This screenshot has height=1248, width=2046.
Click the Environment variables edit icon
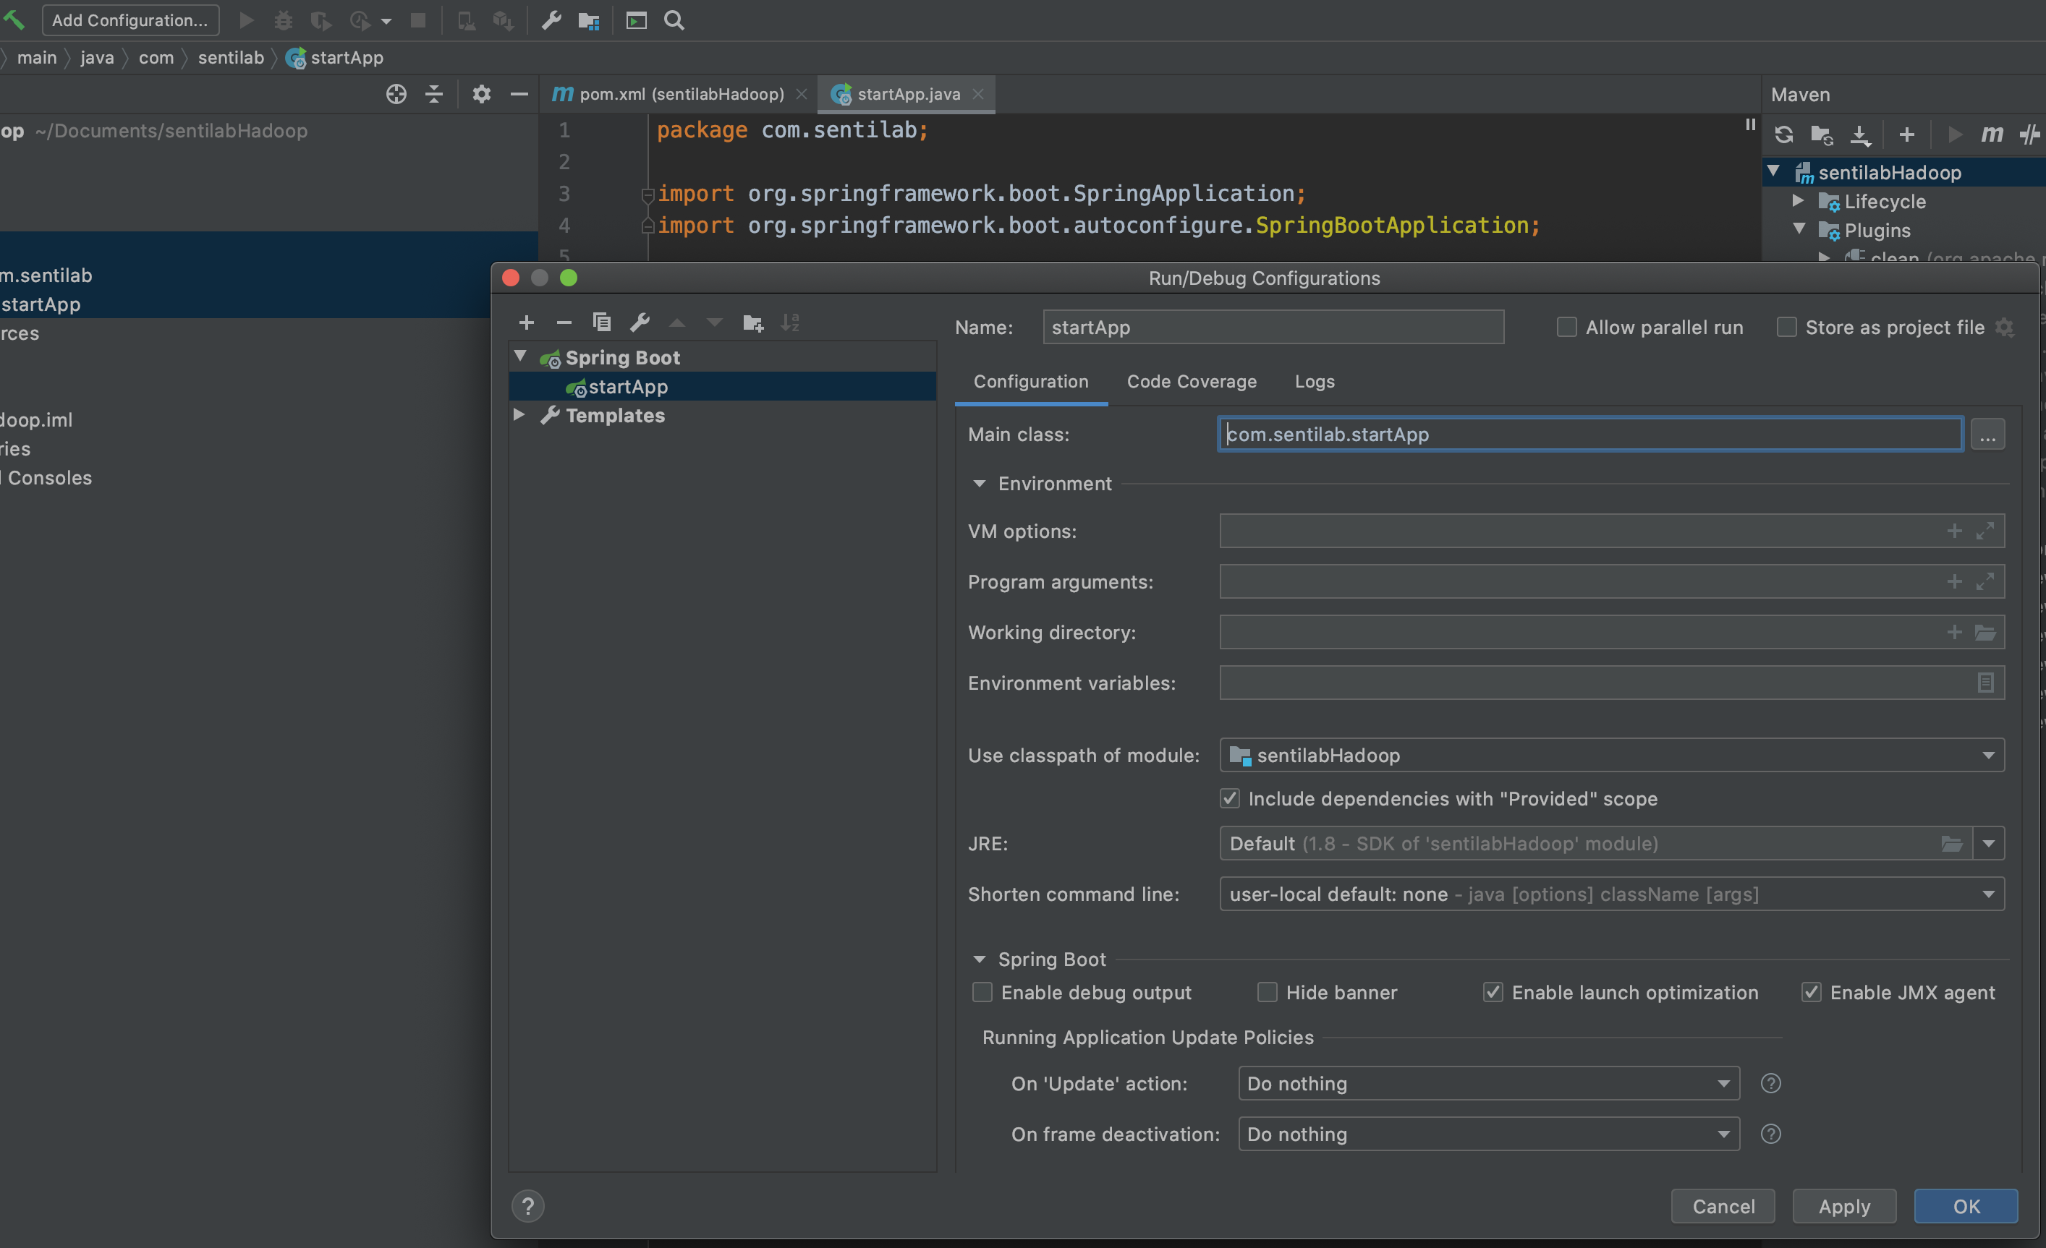tap(1985, 683)
